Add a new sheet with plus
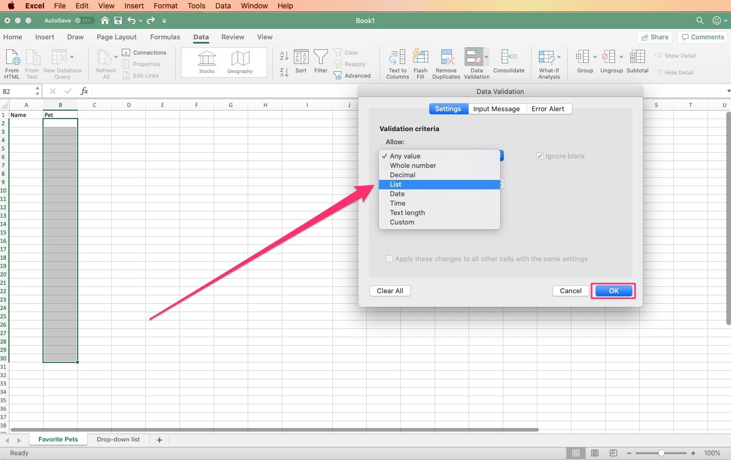This screenshot has width=731, height=460. (x=160, y=440)
